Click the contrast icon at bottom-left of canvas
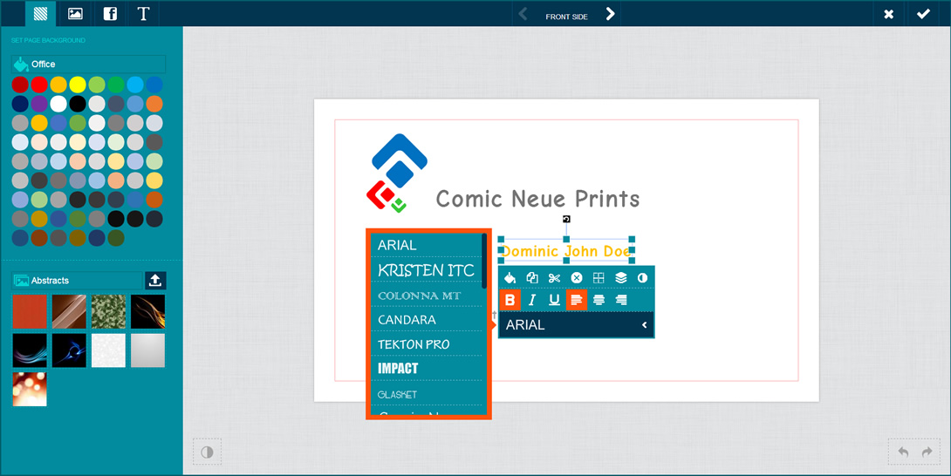The image size is (951, 476). click(208, 452)
